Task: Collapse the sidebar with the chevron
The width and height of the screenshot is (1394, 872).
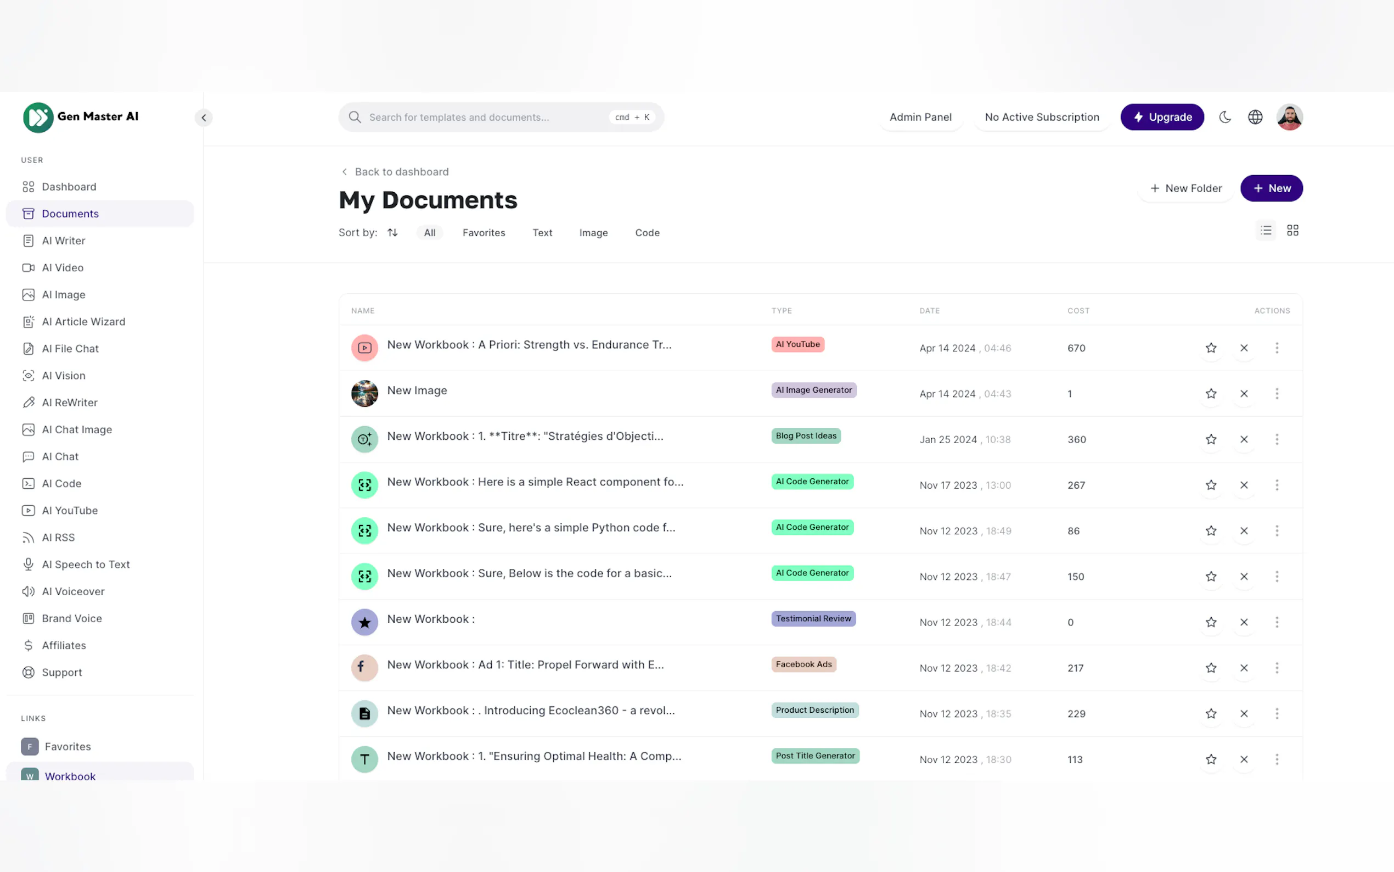Action: tap(204, 117)
